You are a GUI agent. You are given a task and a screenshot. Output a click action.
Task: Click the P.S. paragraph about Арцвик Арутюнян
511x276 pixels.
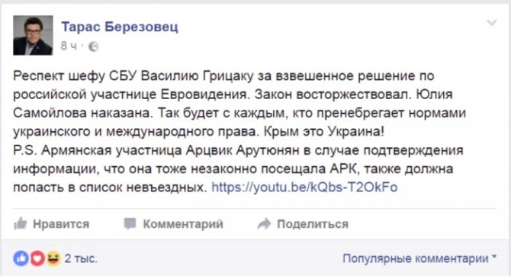[238, 168]
